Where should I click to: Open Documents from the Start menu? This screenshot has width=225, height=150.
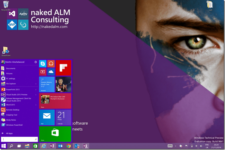(19, 68)
